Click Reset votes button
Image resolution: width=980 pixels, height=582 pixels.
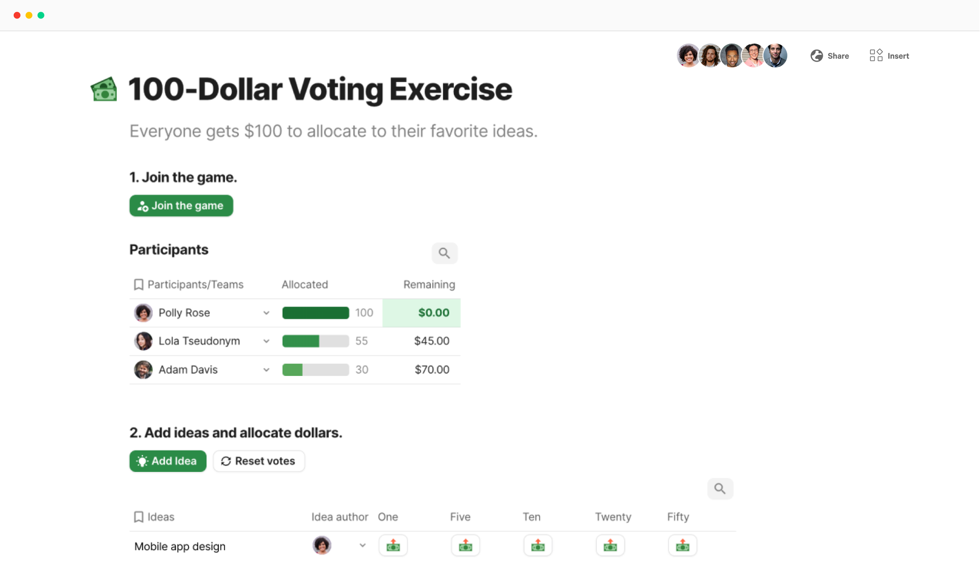click(259, 461)
